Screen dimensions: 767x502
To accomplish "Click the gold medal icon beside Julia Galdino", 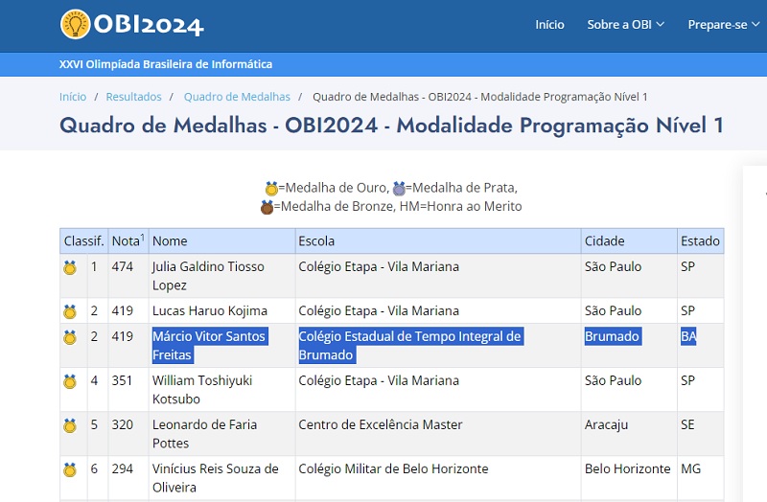I will [x=70, y=267].
